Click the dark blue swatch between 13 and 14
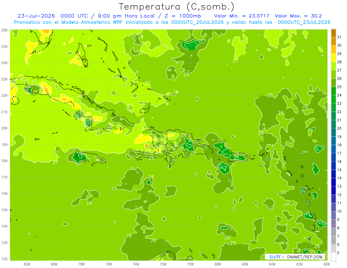The image size is (347, 268). pyautogui.click(x=333, y=182)
